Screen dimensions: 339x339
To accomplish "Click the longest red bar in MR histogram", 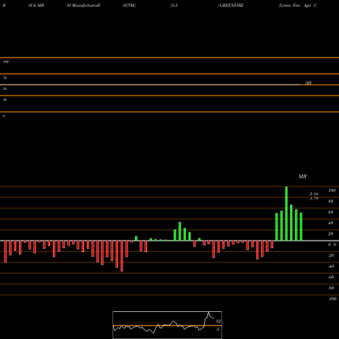I will point(122,256).
